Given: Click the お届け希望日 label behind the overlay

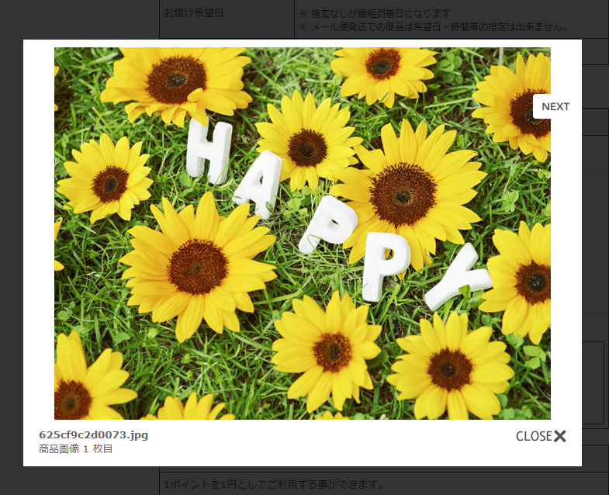Looking at the screenshot, I should 193,12.
